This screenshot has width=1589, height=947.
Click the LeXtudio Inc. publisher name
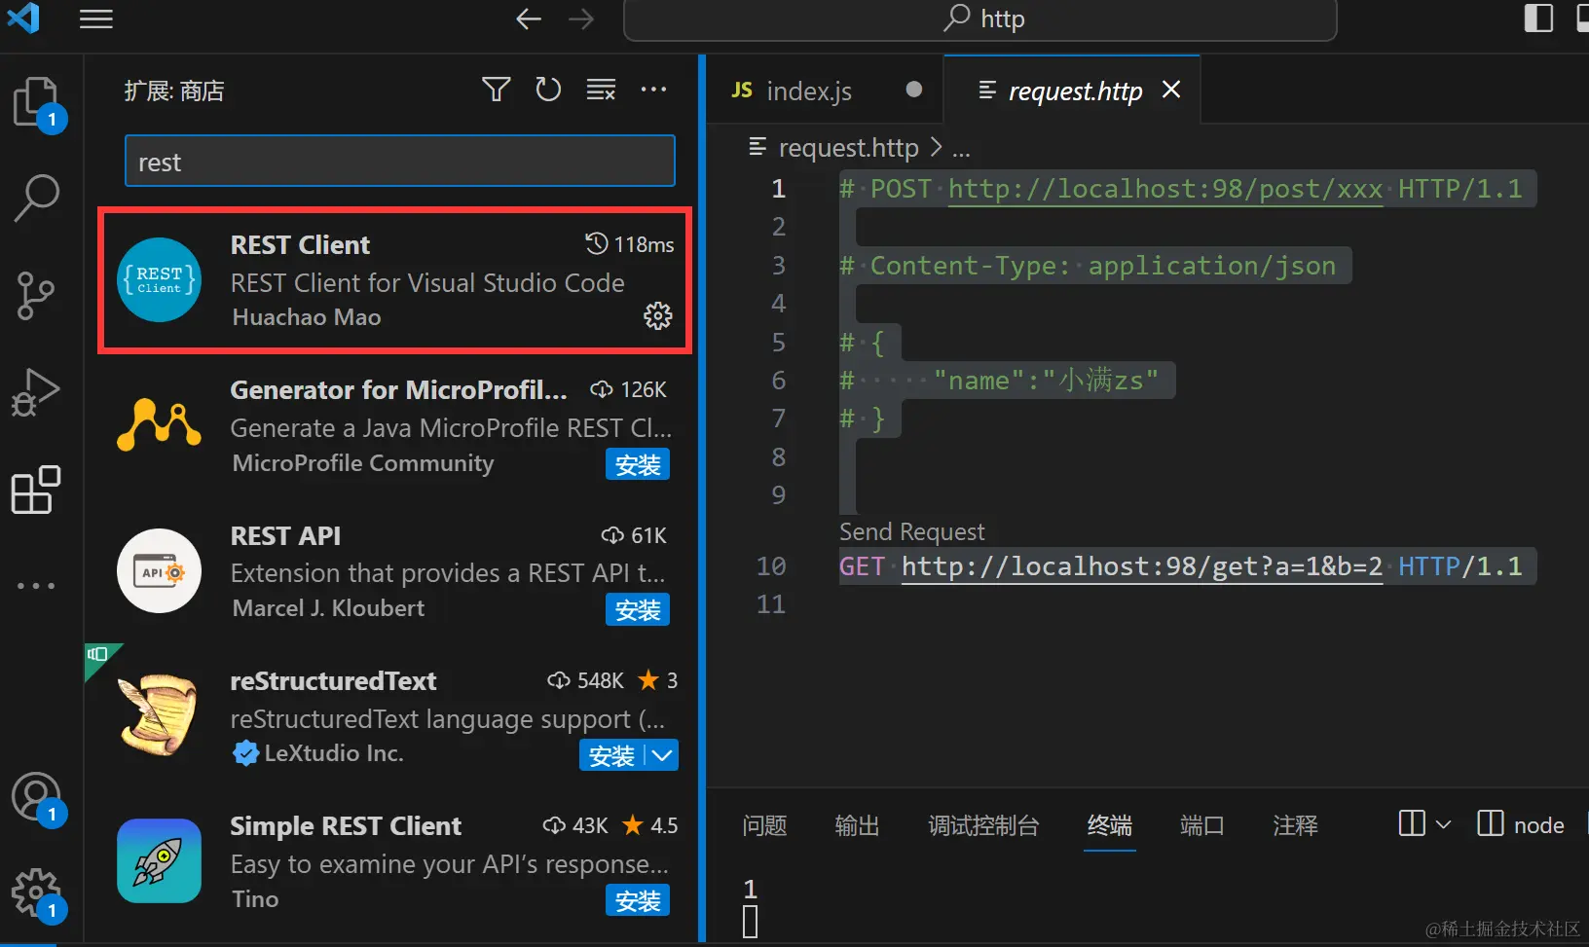(334, 753)
